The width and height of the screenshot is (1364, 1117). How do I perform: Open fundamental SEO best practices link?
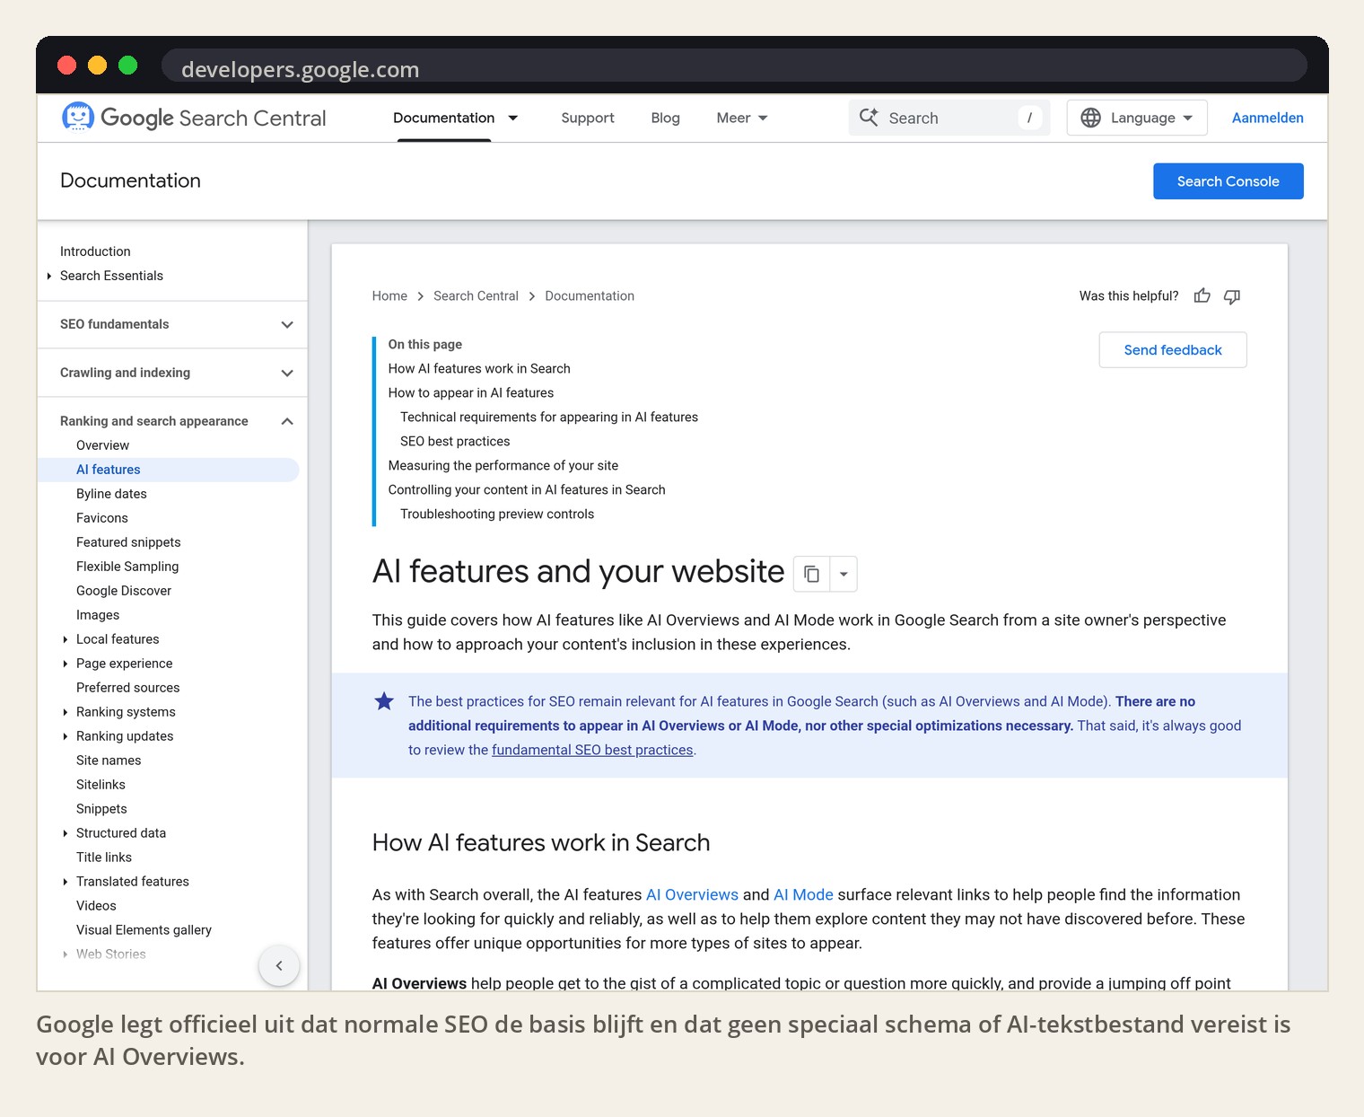(x=592, y=750)
